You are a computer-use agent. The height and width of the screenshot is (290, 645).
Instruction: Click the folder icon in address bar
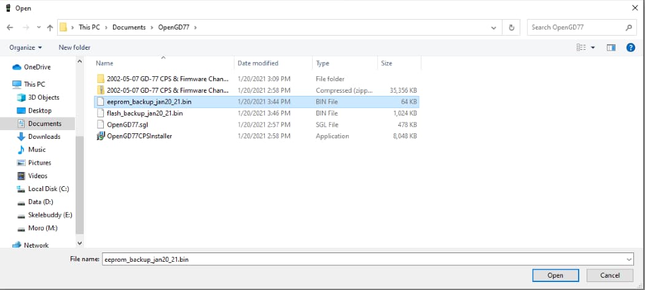pos(63,28)
